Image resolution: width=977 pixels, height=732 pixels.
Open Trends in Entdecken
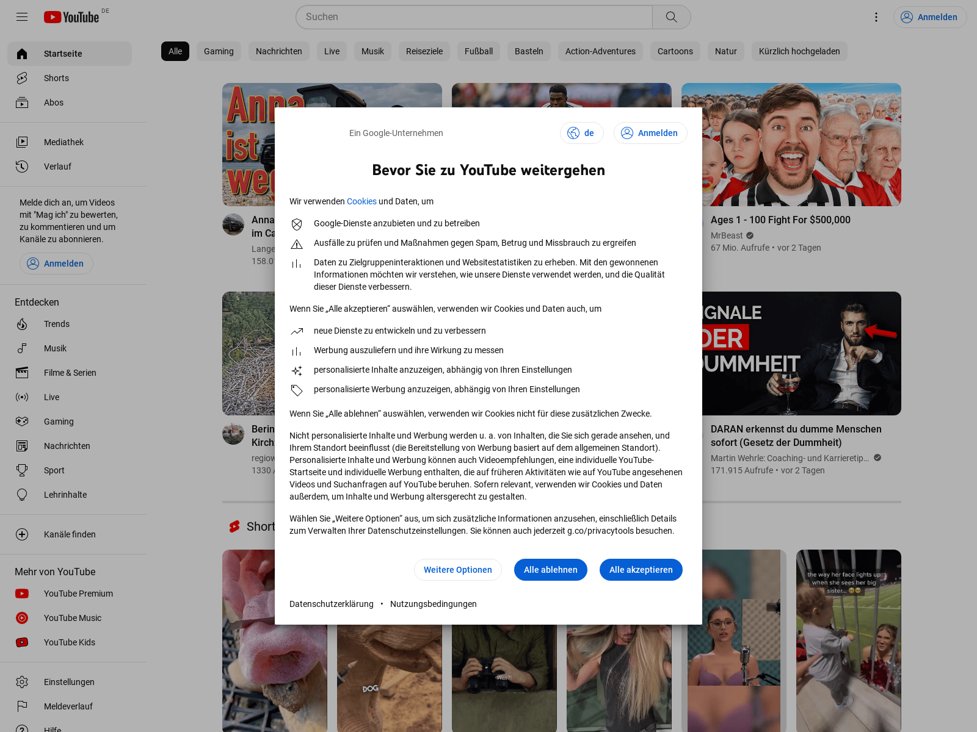pos(70,324)
